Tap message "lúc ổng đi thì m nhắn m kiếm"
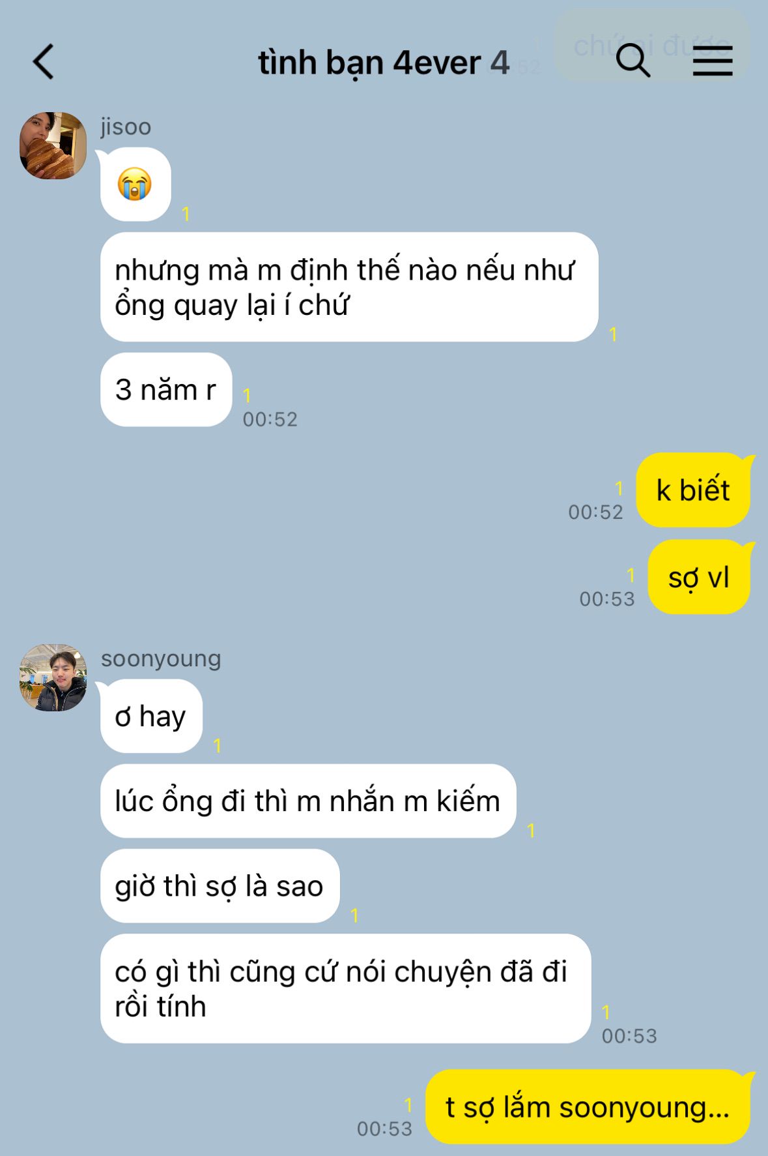 pos(308,801)
